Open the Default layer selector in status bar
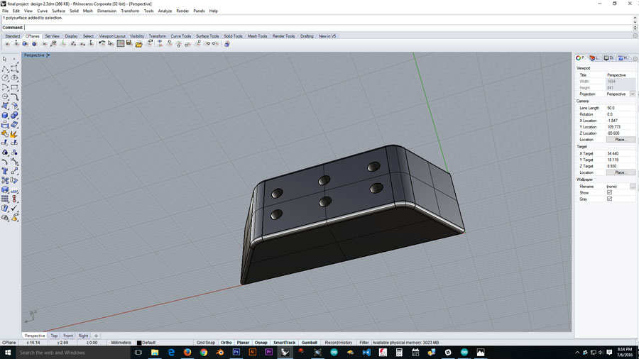 [x=147, y=343]
